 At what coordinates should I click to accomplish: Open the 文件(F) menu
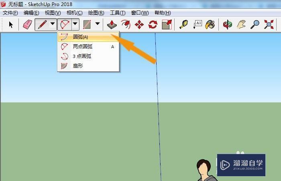pos(10,13)
